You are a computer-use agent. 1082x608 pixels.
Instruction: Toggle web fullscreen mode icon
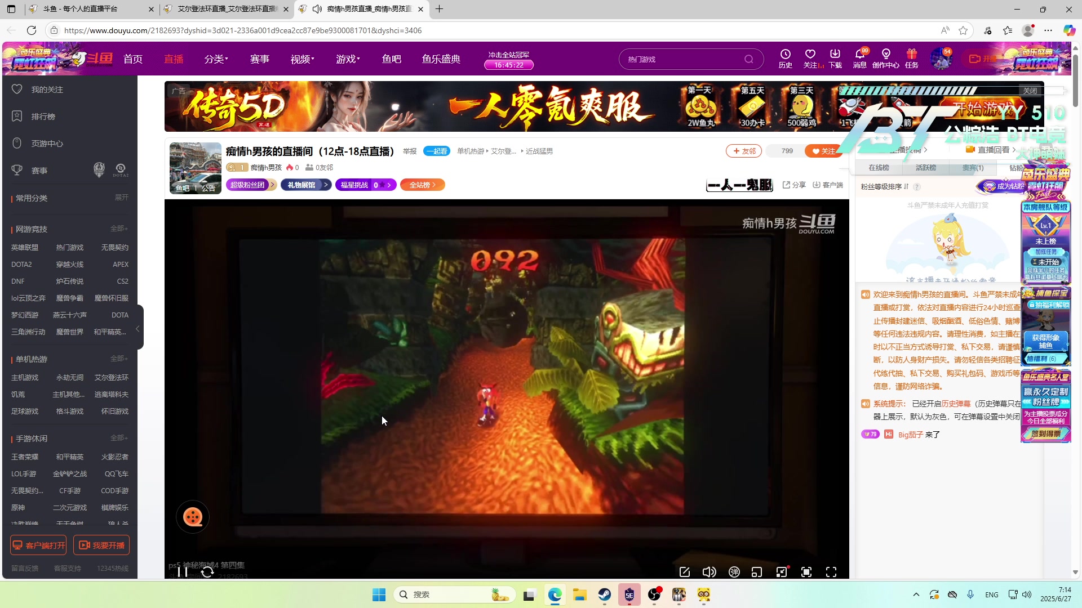click(x=806, y=572)
